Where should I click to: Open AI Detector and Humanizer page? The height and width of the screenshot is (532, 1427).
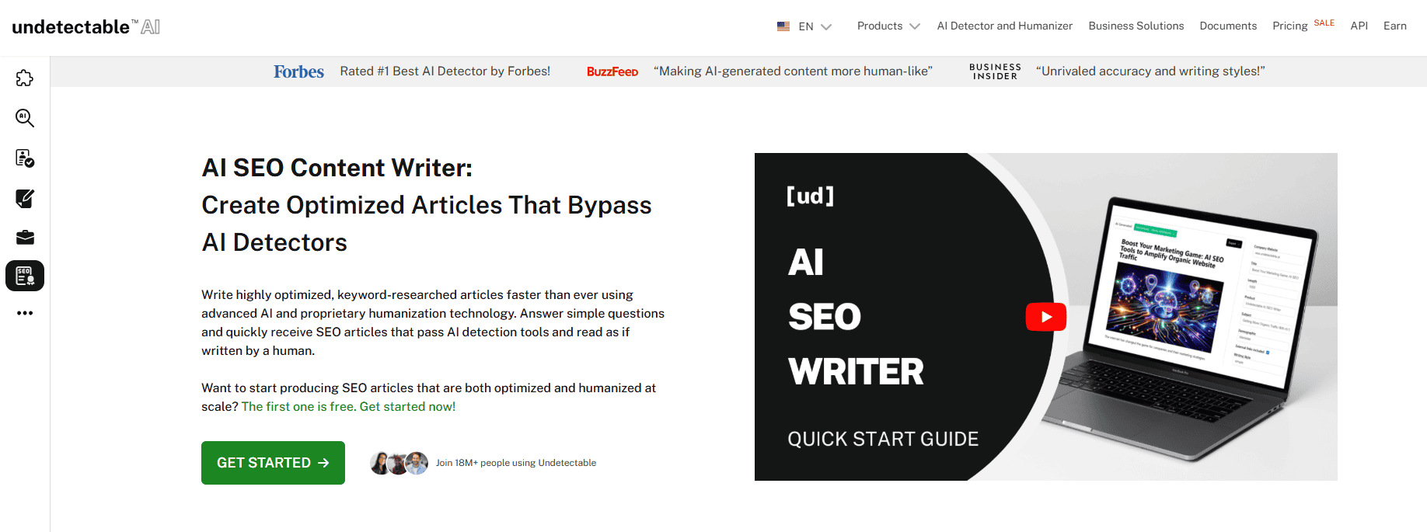click(x=1005, y=26)
